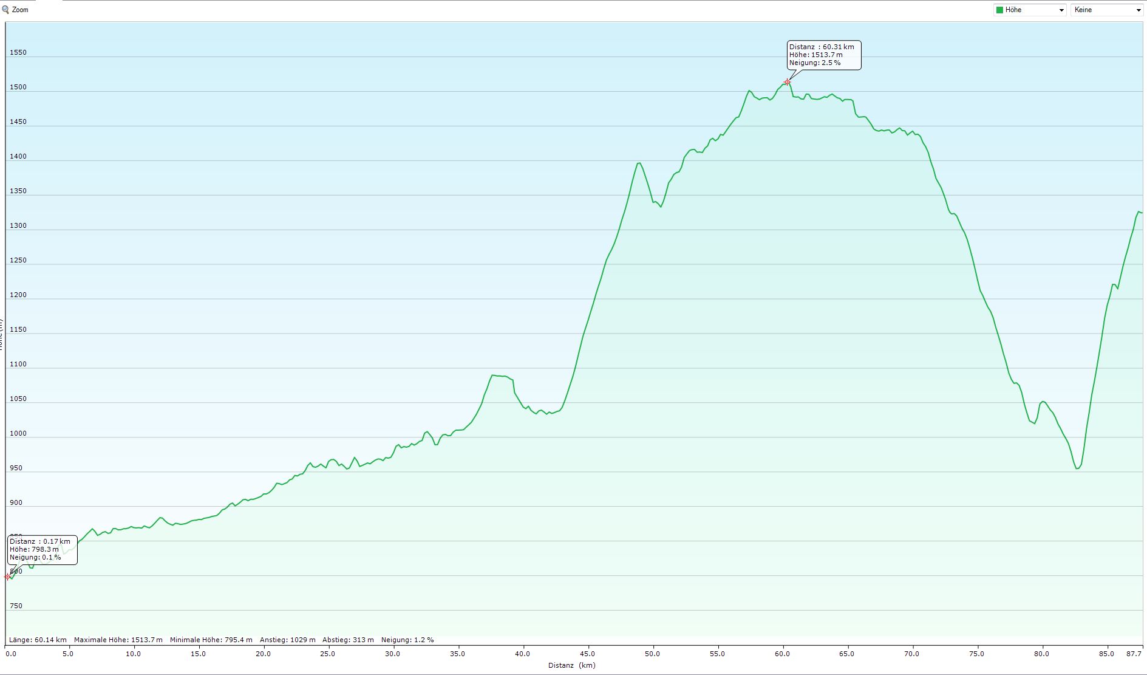
Task: Click the Zoom magnifier icon
Action: coord(5,10)
